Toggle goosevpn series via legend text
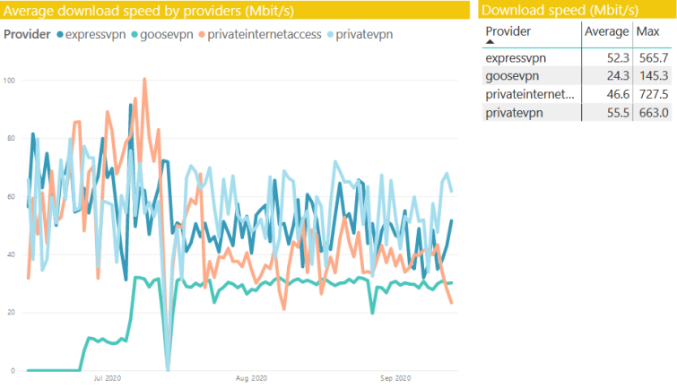The width and height of the screenshot is (677, 388). coord(166,35)
